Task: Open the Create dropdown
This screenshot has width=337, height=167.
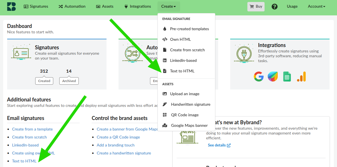Action: [168, 6]
